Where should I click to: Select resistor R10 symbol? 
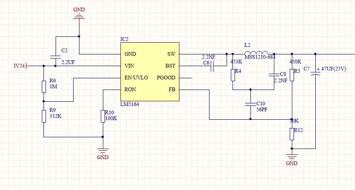pos(103,116)
